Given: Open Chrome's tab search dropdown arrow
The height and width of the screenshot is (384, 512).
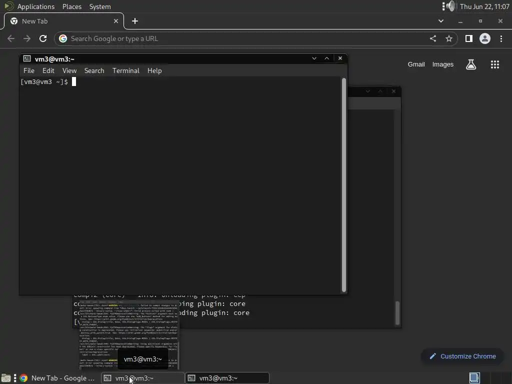Looking at the screenshot, I should pos(441,21).
